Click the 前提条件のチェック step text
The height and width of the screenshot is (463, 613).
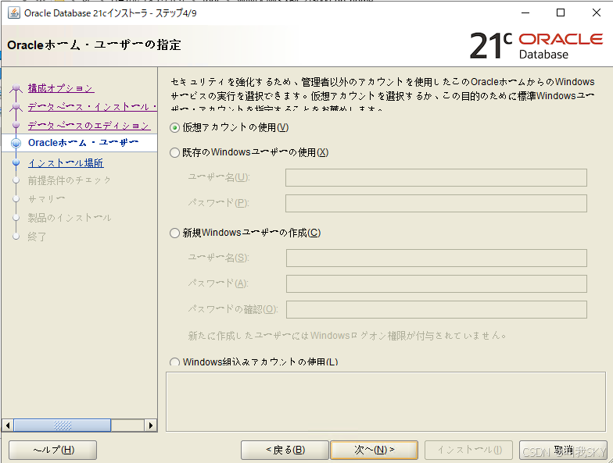pos(69,180)
